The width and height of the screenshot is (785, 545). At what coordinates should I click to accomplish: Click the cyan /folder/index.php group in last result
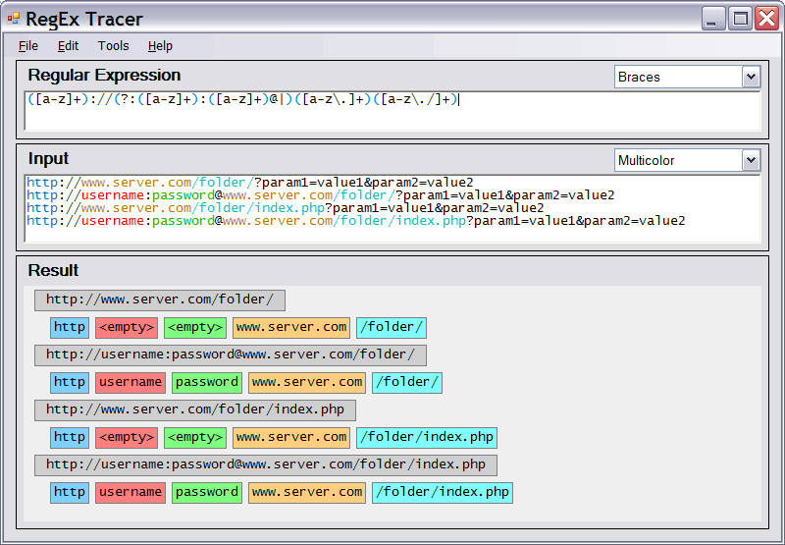click(x=442, y=493)
